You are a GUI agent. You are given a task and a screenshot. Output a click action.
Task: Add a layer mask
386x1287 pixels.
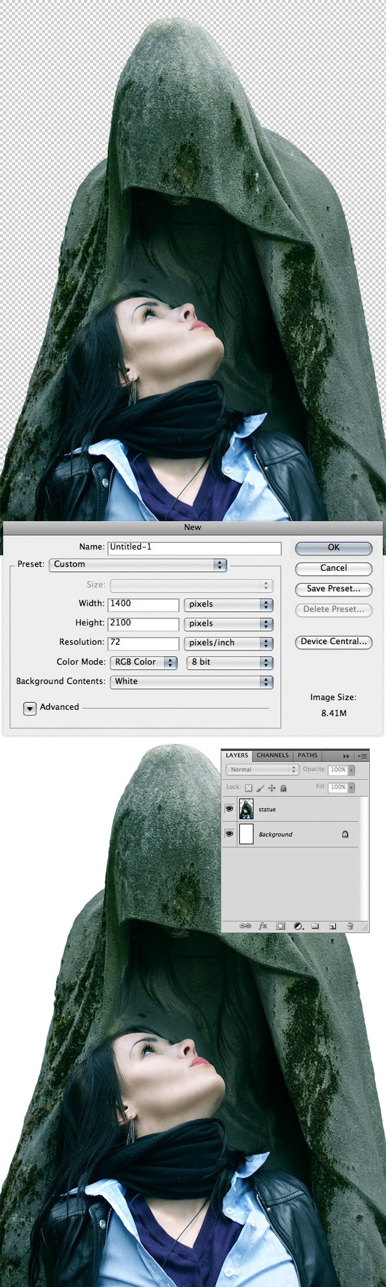[x=280, y=926]
